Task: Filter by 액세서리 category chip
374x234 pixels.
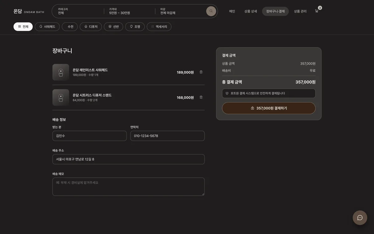Action: point(159,27)
